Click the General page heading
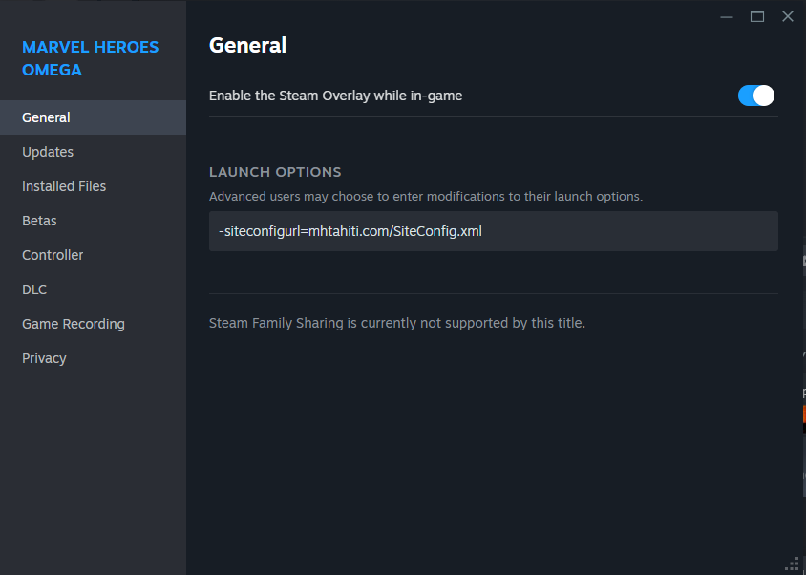Viewport: 806px width, 575px height. pos(247,45)
